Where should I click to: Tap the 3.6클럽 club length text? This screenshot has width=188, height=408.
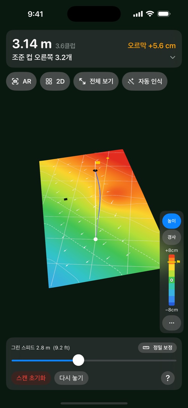pyautogui.click(x=65, y=46)
